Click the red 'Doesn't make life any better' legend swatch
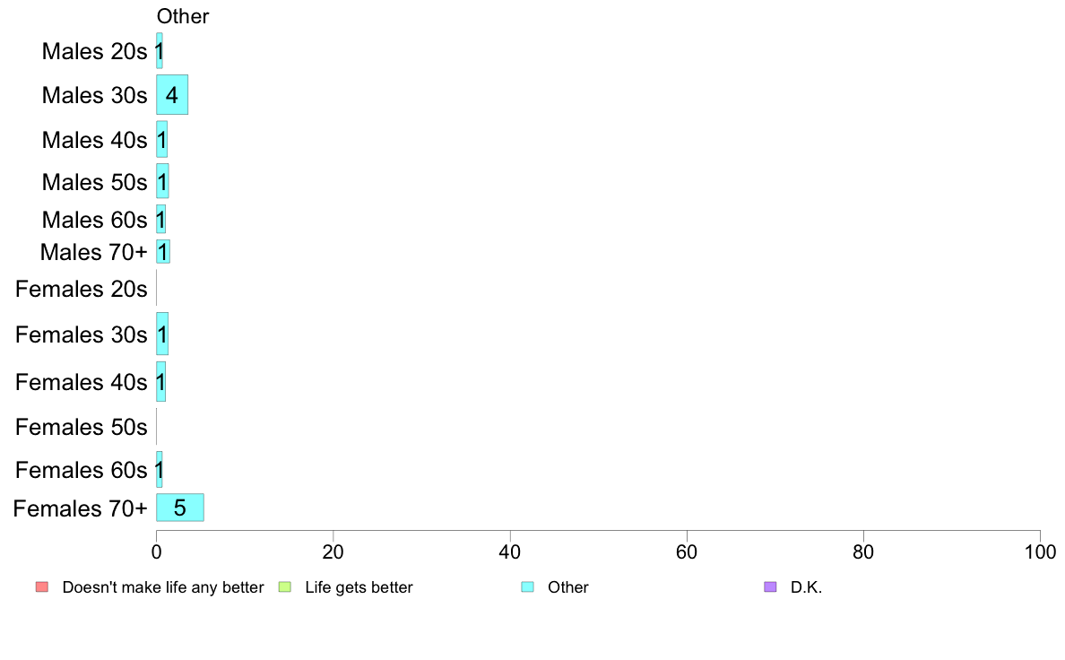The width and height of the screenshot is (1065, 660). coord(42,586)
